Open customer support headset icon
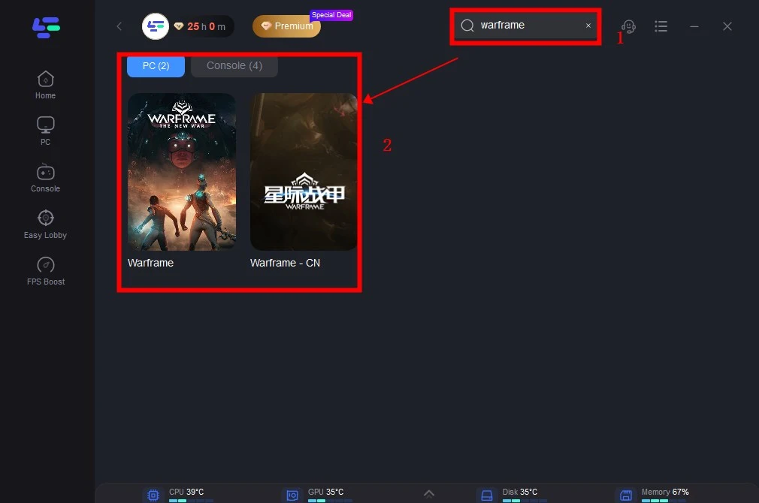The width and height of the screenshot is (759, 503). 628,26
